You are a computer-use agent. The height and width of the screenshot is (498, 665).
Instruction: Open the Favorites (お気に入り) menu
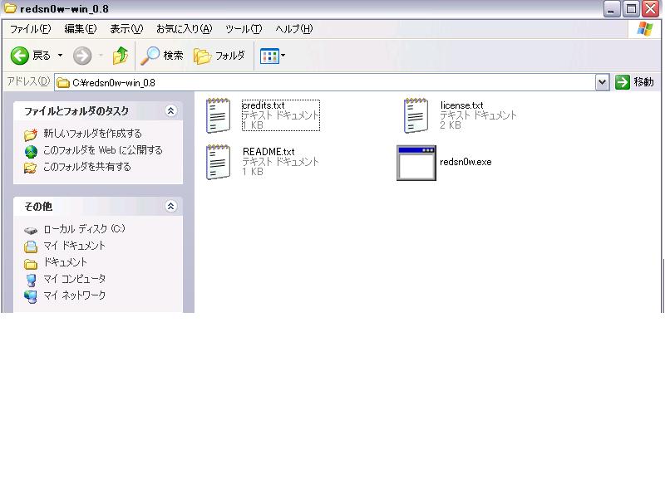184,29
